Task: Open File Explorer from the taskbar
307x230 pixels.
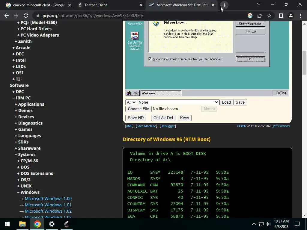Action: 22,224
